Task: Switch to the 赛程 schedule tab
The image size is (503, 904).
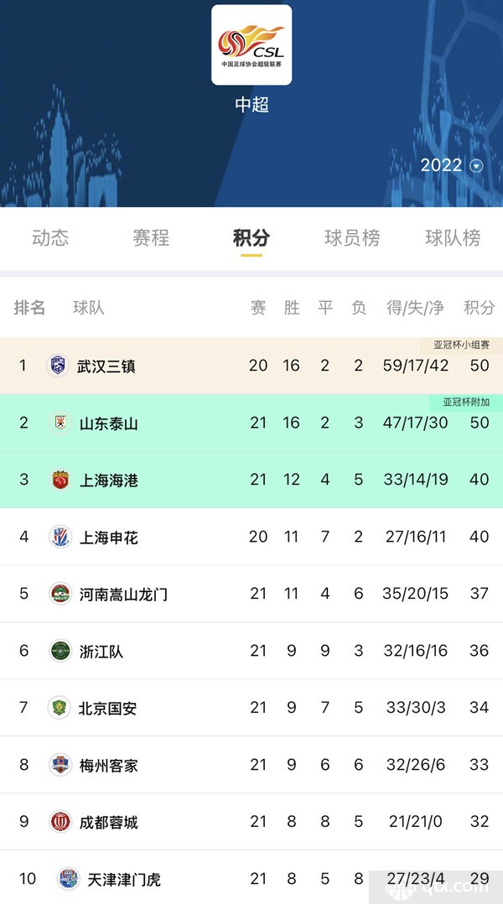Action: coord(150,238)
